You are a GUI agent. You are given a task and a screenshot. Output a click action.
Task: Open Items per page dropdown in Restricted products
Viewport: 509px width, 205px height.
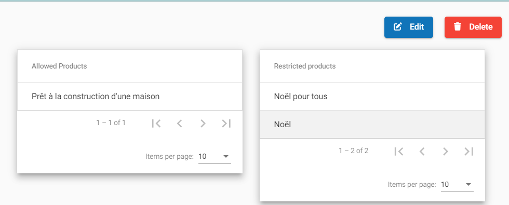[x=457, y=185]
